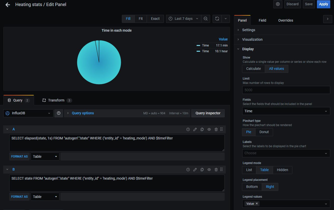The height and width of the screenshot is (210, 334).
Task: Open the Query inspector
Action: pyautogui.click(x=208, y=113)
